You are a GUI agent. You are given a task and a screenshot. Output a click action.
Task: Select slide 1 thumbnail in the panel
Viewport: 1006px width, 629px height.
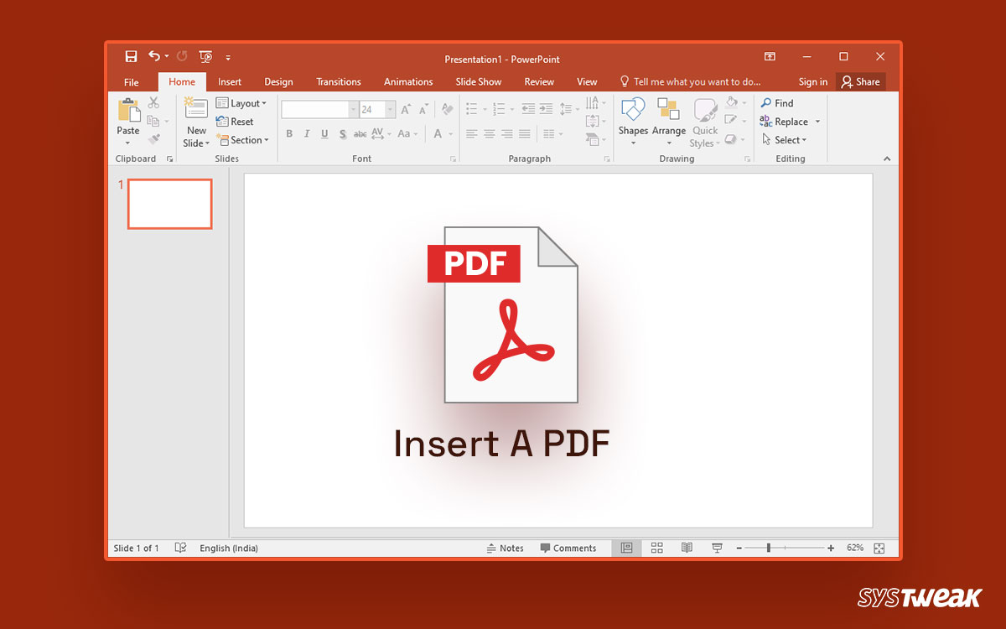(169, 203)
